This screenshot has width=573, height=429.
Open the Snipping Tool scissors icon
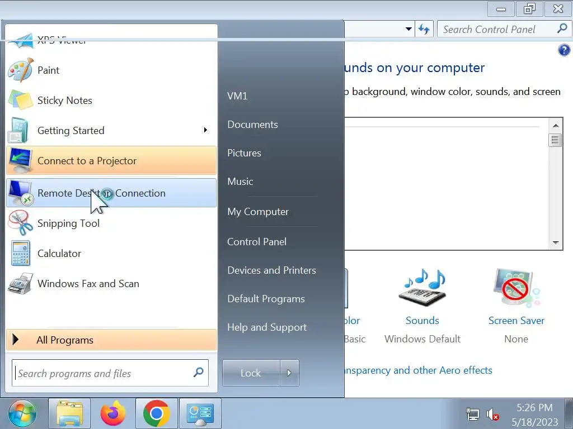(x=21, y=223)
